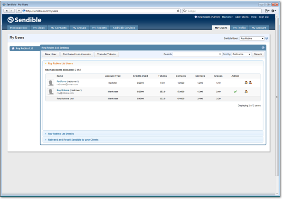
Task: Select the My Users tab
Action: pos(221,28)
